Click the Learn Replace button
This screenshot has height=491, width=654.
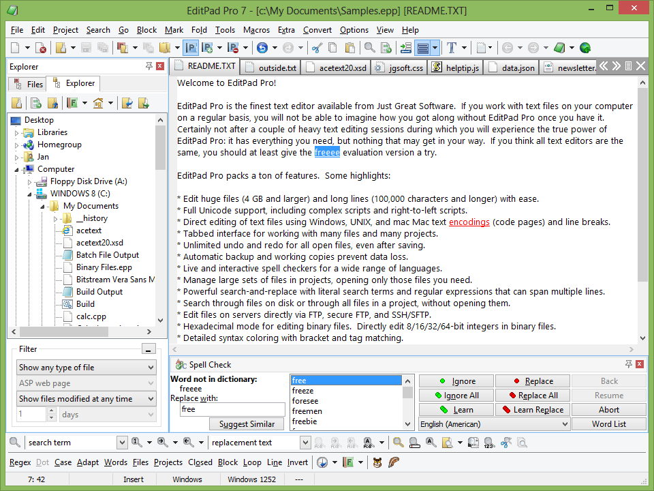click(x=533, y=410)
